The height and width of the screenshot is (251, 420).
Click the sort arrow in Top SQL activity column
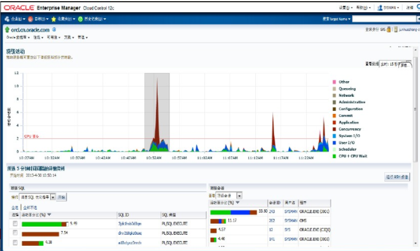[49, 215]
